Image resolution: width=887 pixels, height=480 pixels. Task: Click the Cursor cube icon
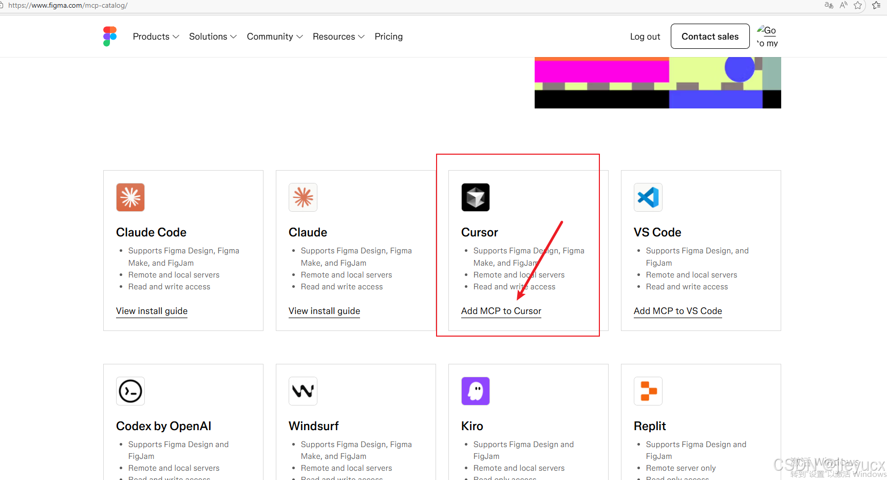[476, 197]
